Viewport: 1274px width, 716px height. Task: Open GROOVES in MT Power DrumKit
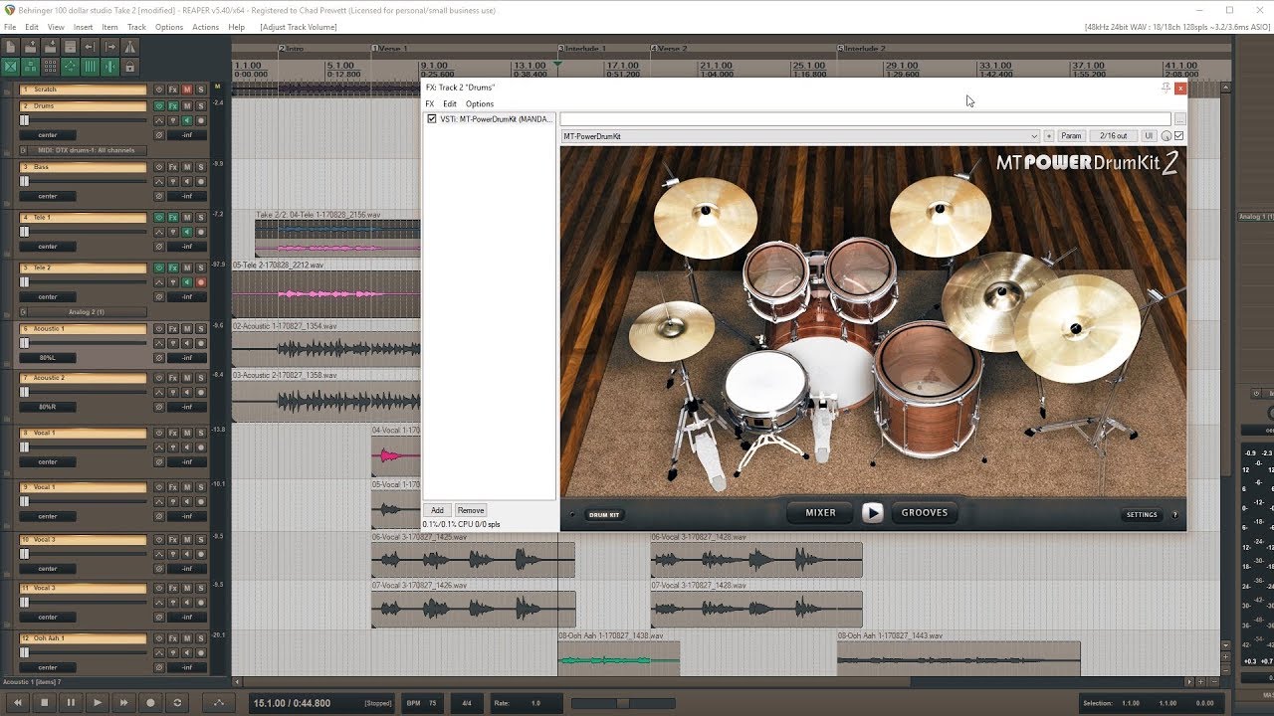925,512
